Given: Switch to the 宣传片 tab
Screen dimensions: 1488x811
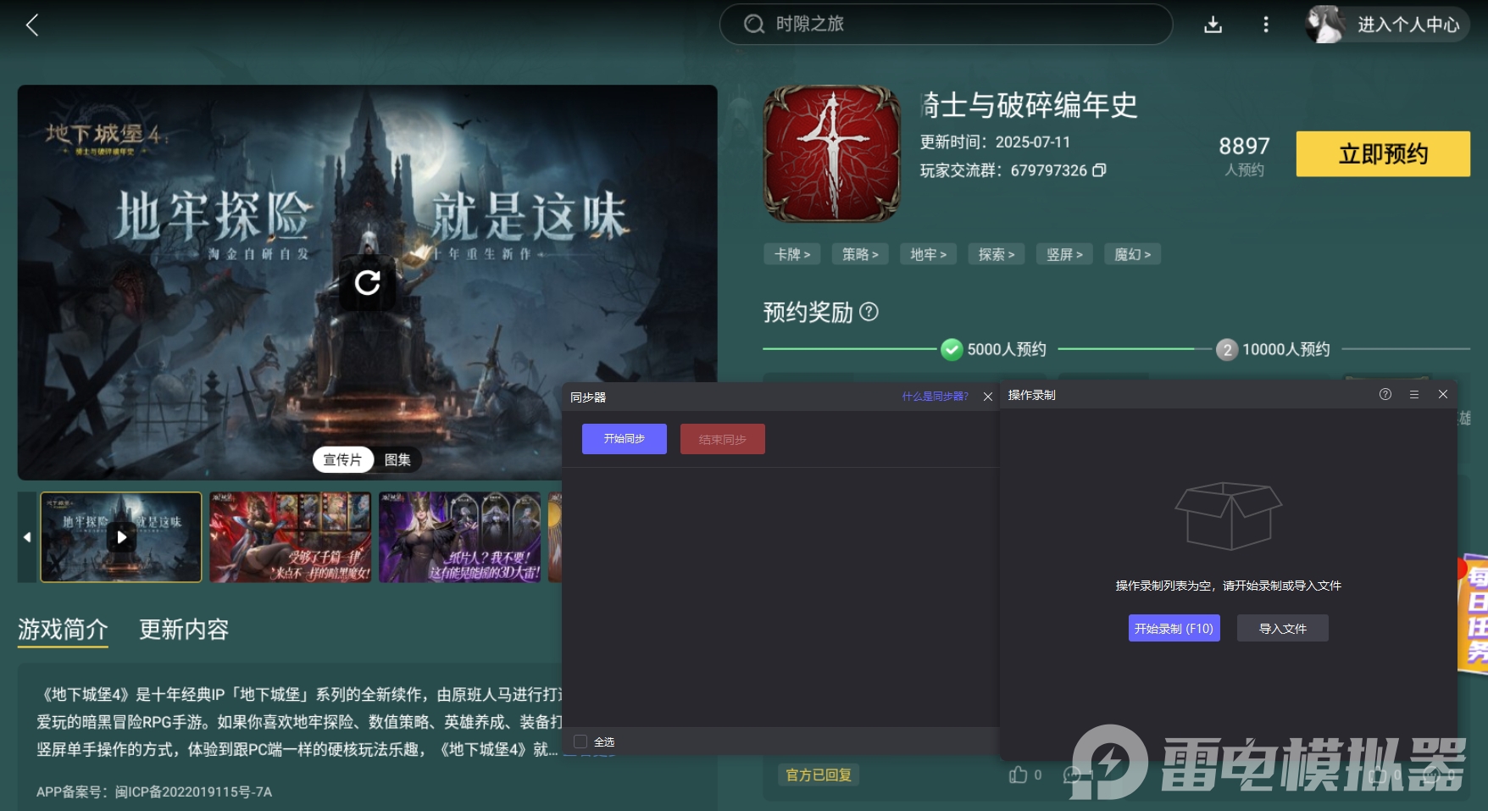Looking at the screenshot, I should 343,459.
